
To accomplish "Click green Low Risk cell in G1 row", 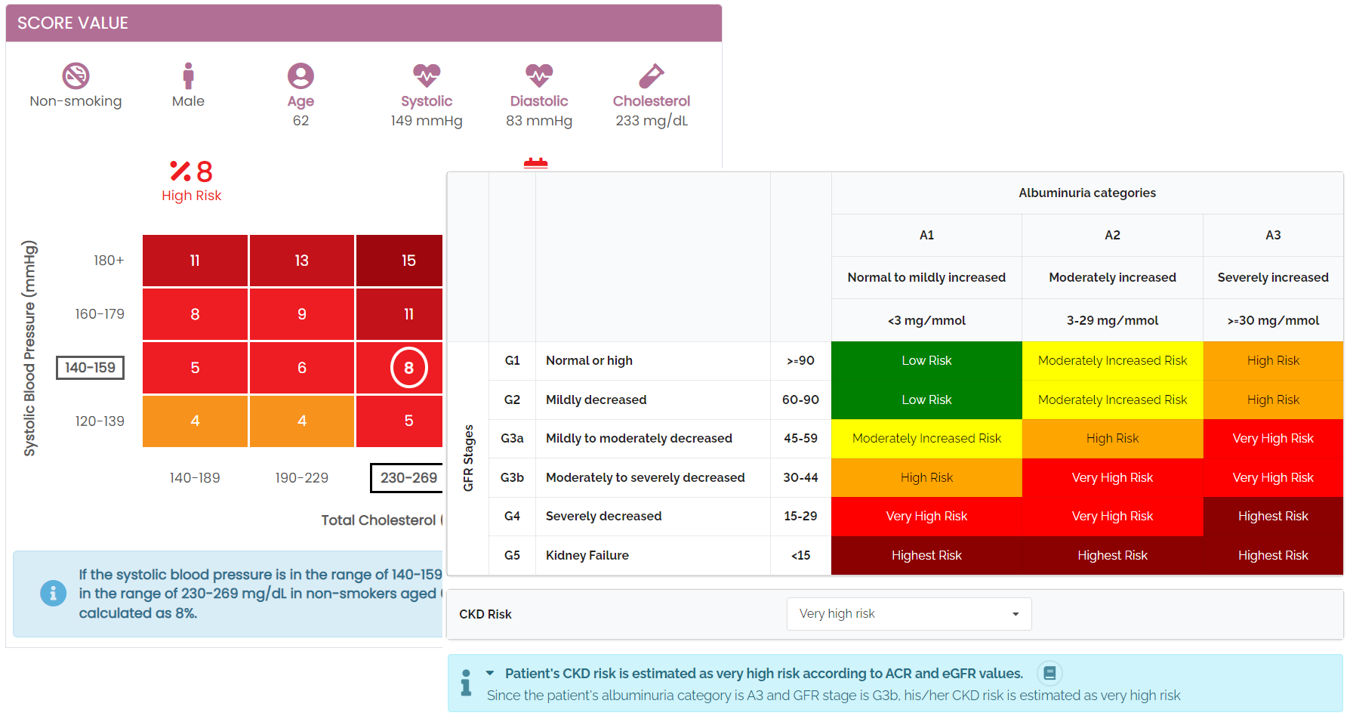I will 926,361.
